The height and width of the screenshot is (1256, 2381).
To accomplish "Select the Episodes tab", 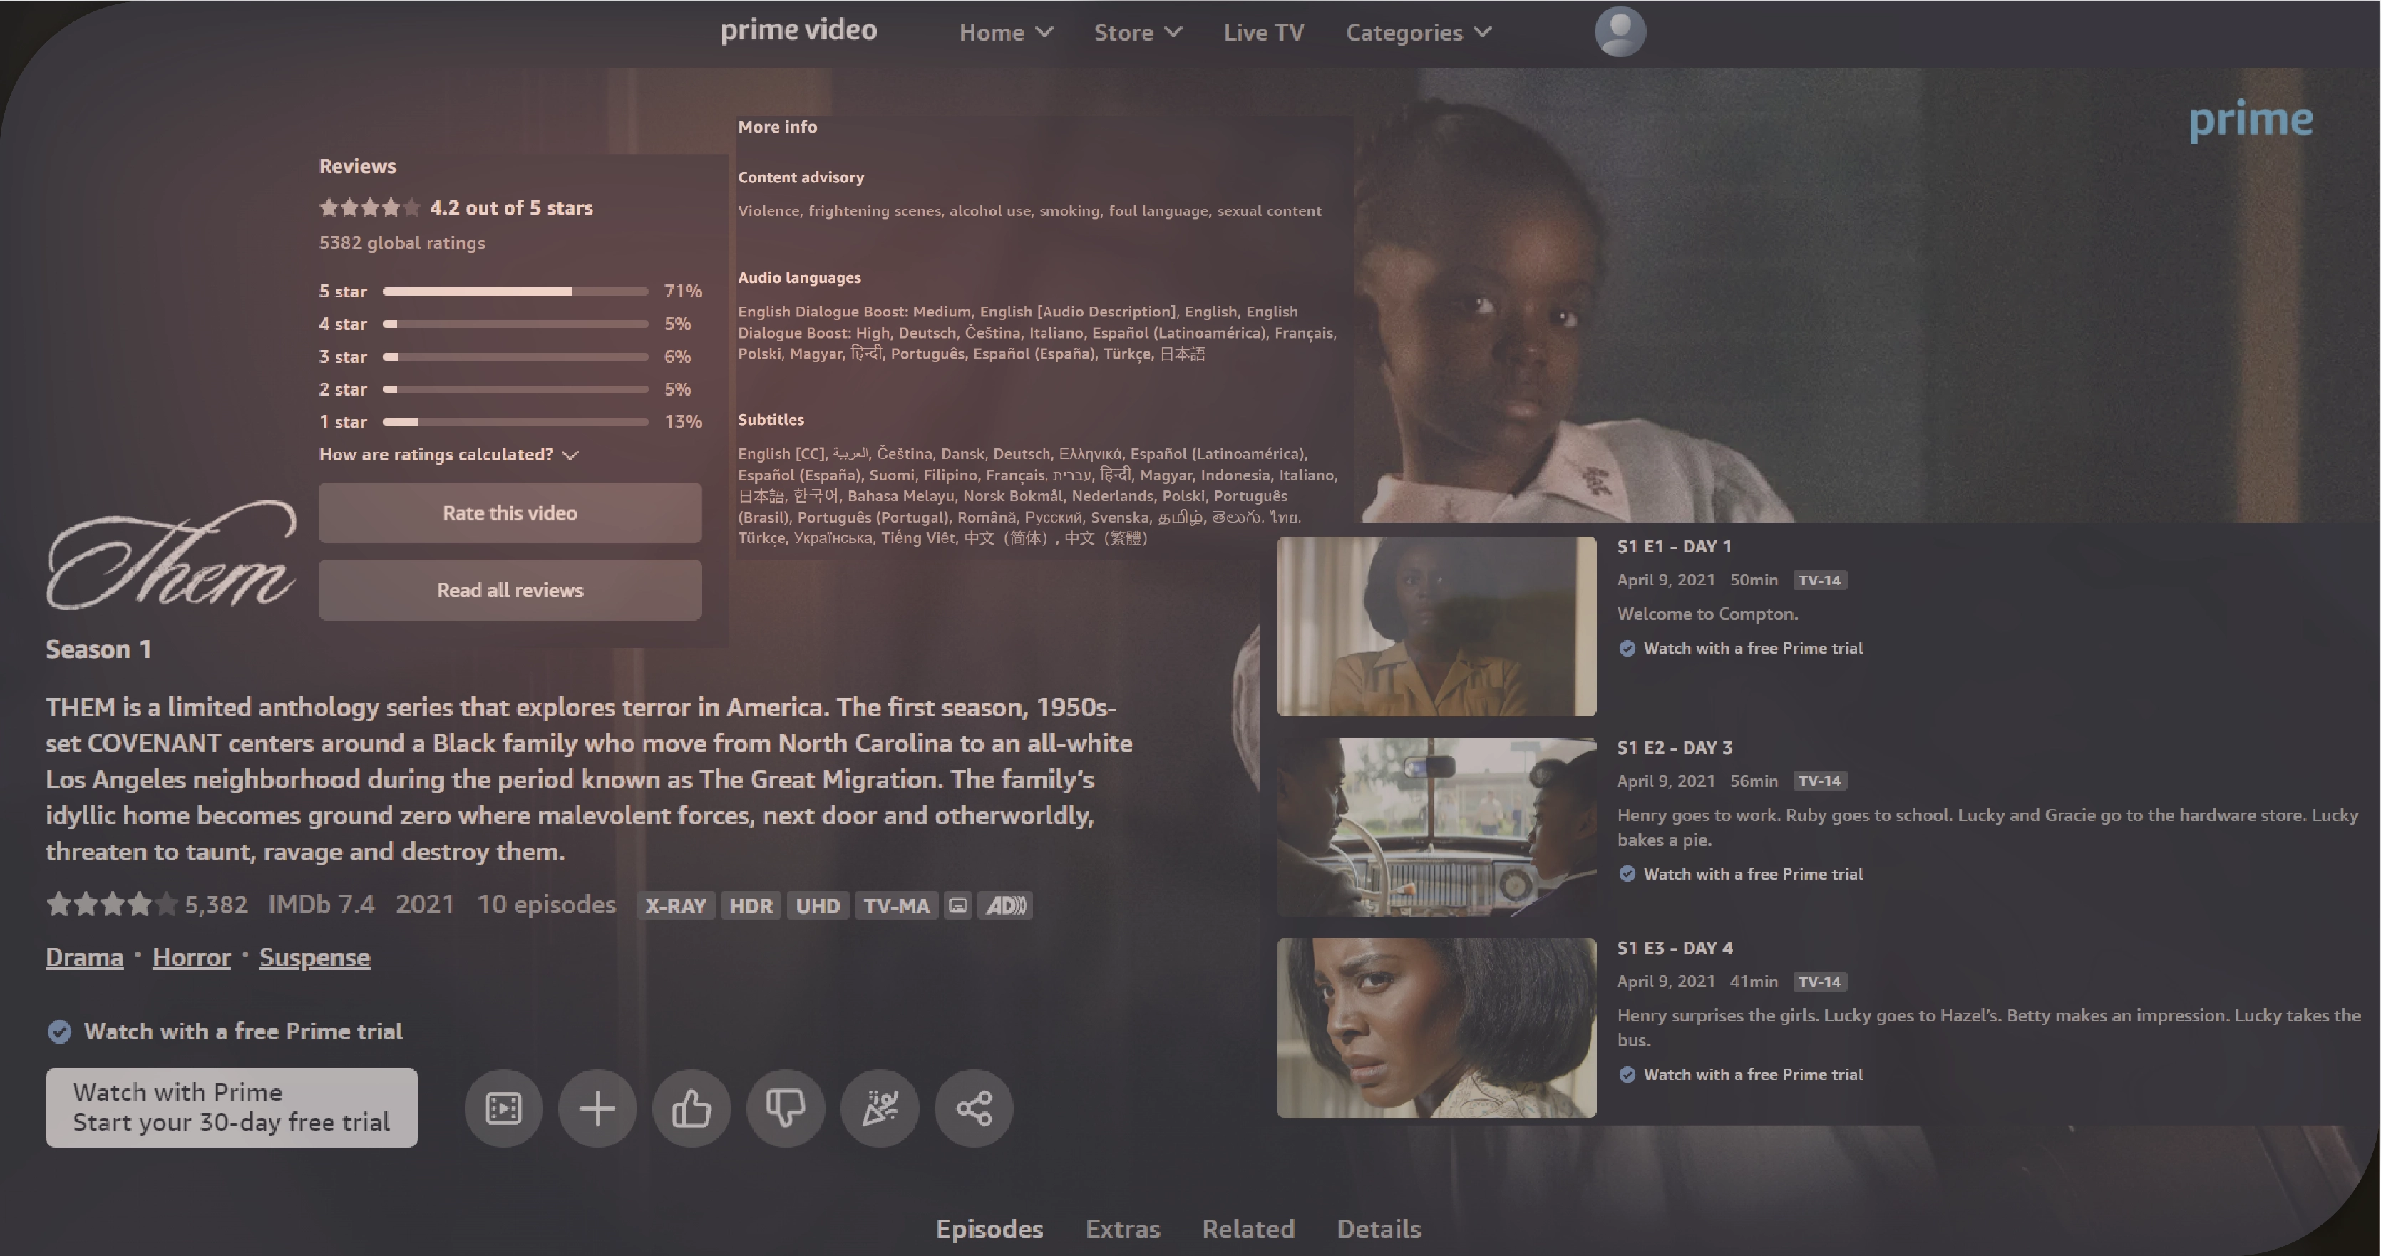I will click(x=989, y=1227).
